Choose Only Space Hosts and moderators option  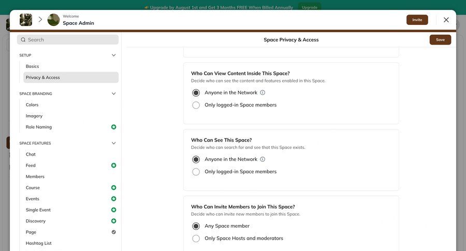point(196,239)
